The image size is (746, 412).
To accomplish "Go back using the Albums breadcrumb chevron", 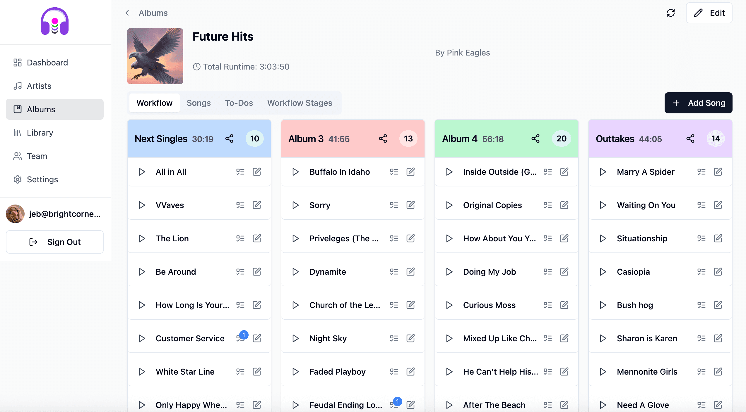I will point(127,13).
